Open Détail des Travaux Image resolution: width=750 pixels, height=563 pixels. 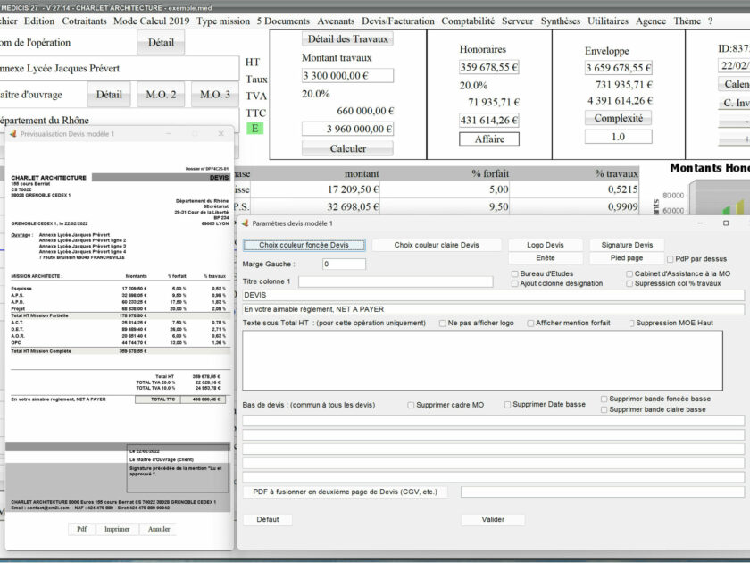point(347,38)
